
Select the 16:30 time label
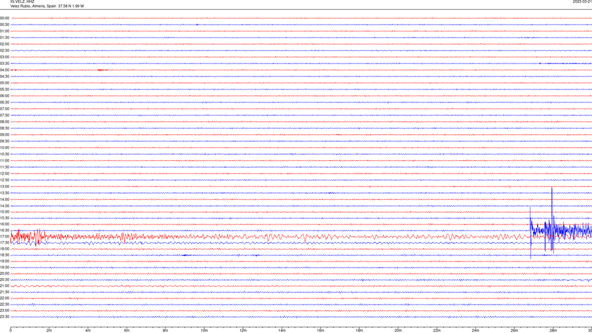tap(4, 230)
